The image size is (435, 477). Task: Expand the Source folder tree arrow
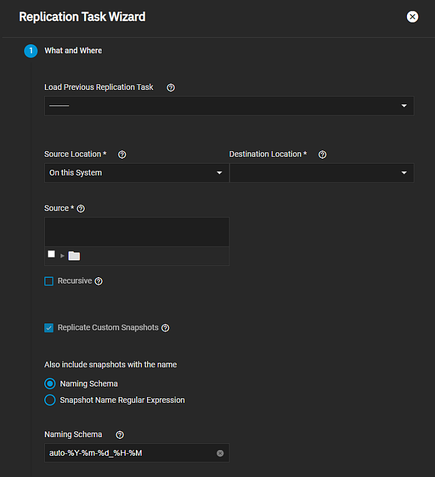click(x=62, y=255)
